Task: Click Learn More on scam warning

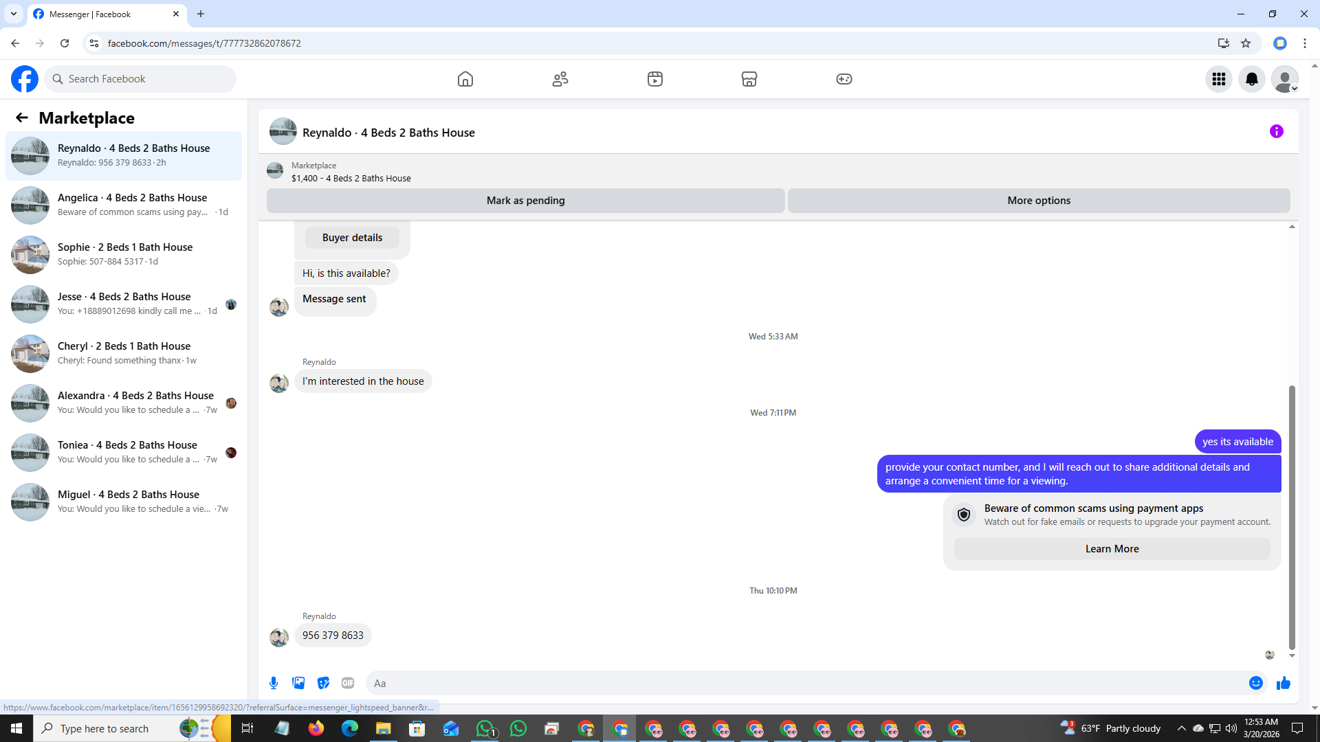Action: tap(1112, 549)
